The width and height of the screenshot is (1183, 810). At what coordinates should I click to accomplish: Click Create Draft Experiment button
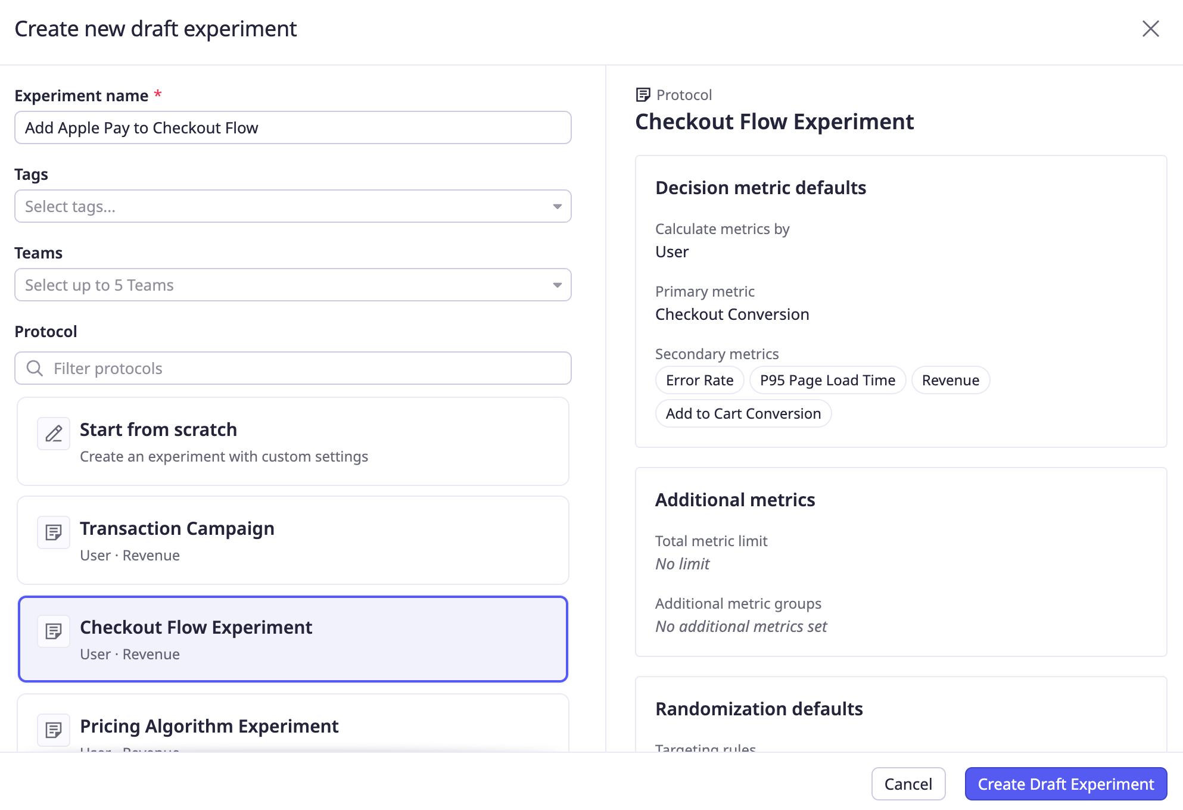tap(1066, 784)
